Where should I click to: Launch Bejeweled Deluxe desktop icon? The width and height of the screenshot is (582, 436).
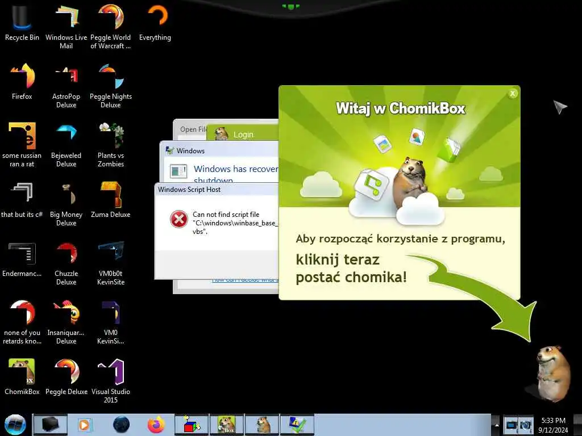(66, 145)
